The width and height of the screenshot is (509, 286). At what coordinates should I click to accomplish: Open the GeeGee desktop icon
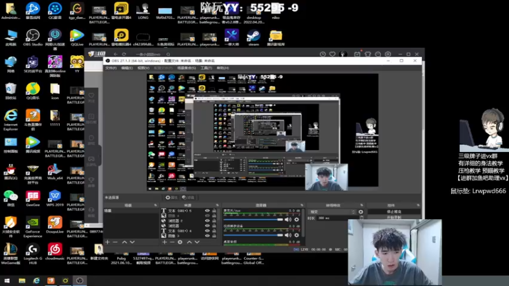[x=33, y=198]
